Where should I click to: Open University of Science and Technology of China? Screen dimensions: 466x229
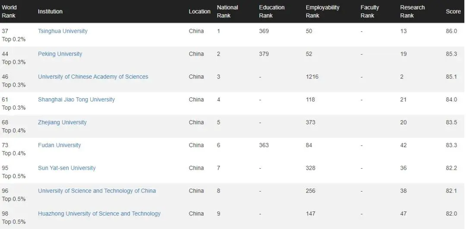pyautogui.click(x=97, y=191)
